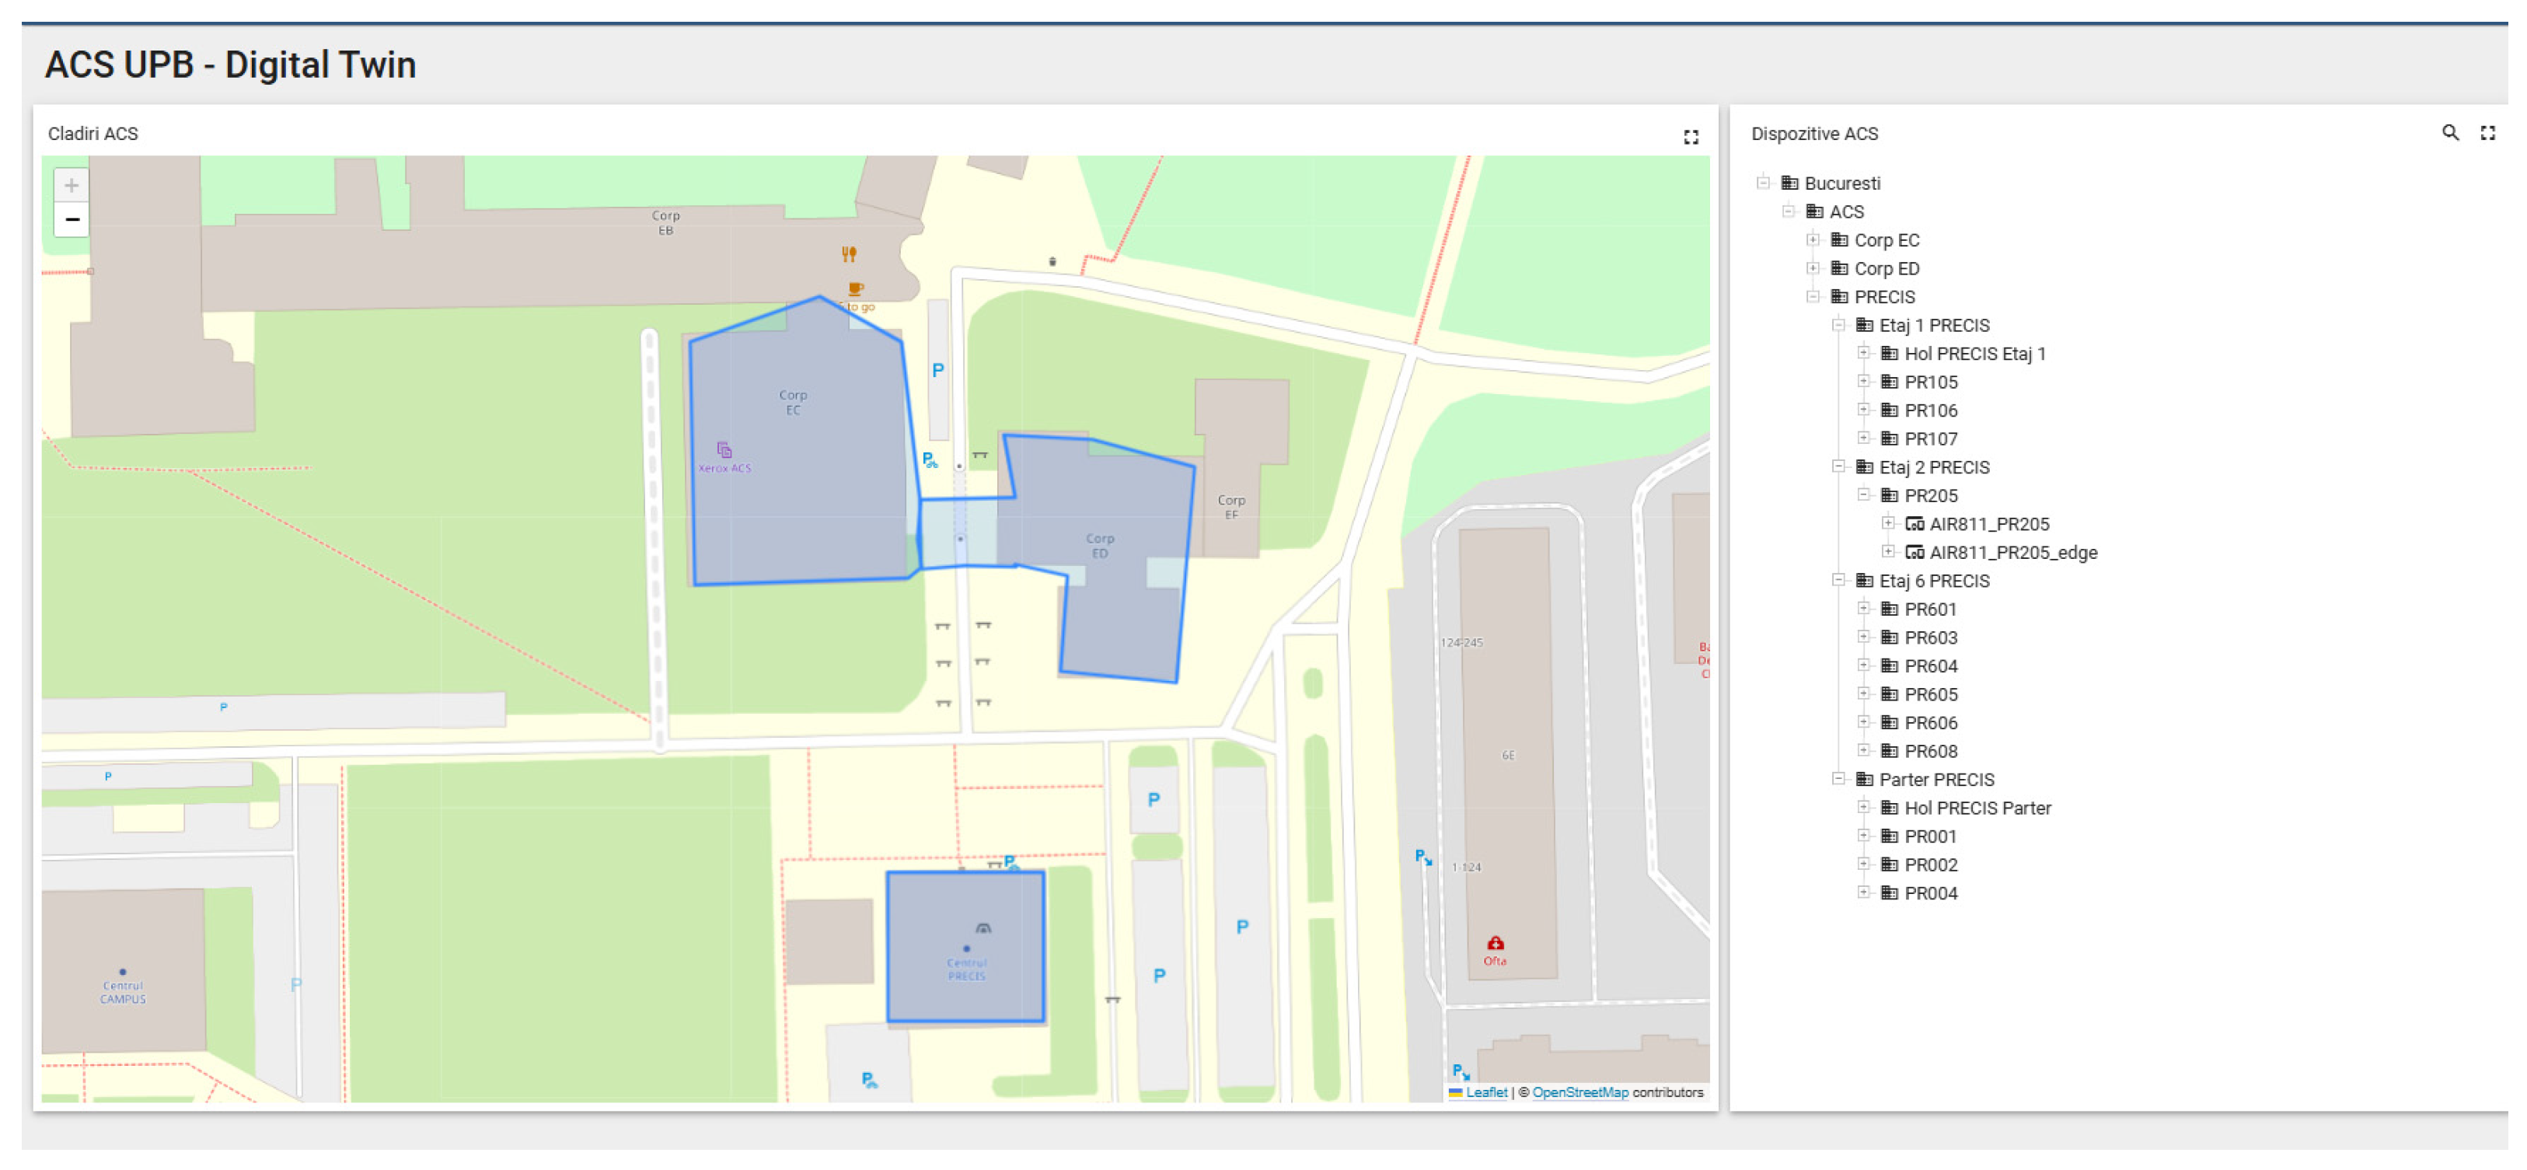Screen dimensions: 2527x1170
Task: Zoom in on the map
Action: pyautogui.click(x=72, y=185)
